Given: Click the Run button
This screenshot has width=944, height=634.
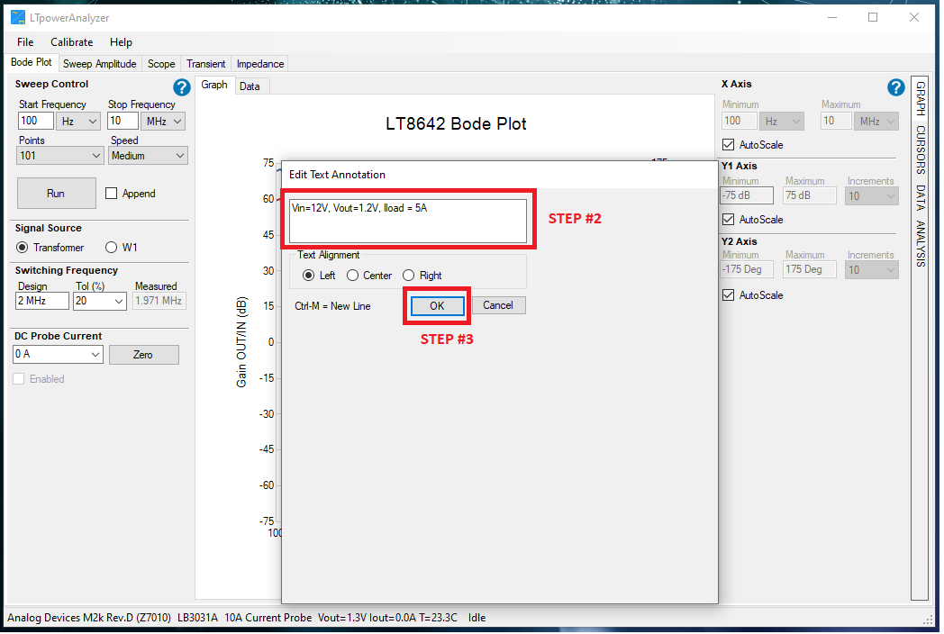Looking at the screenshot, I should pyautogui.click(x=56, y=194).
